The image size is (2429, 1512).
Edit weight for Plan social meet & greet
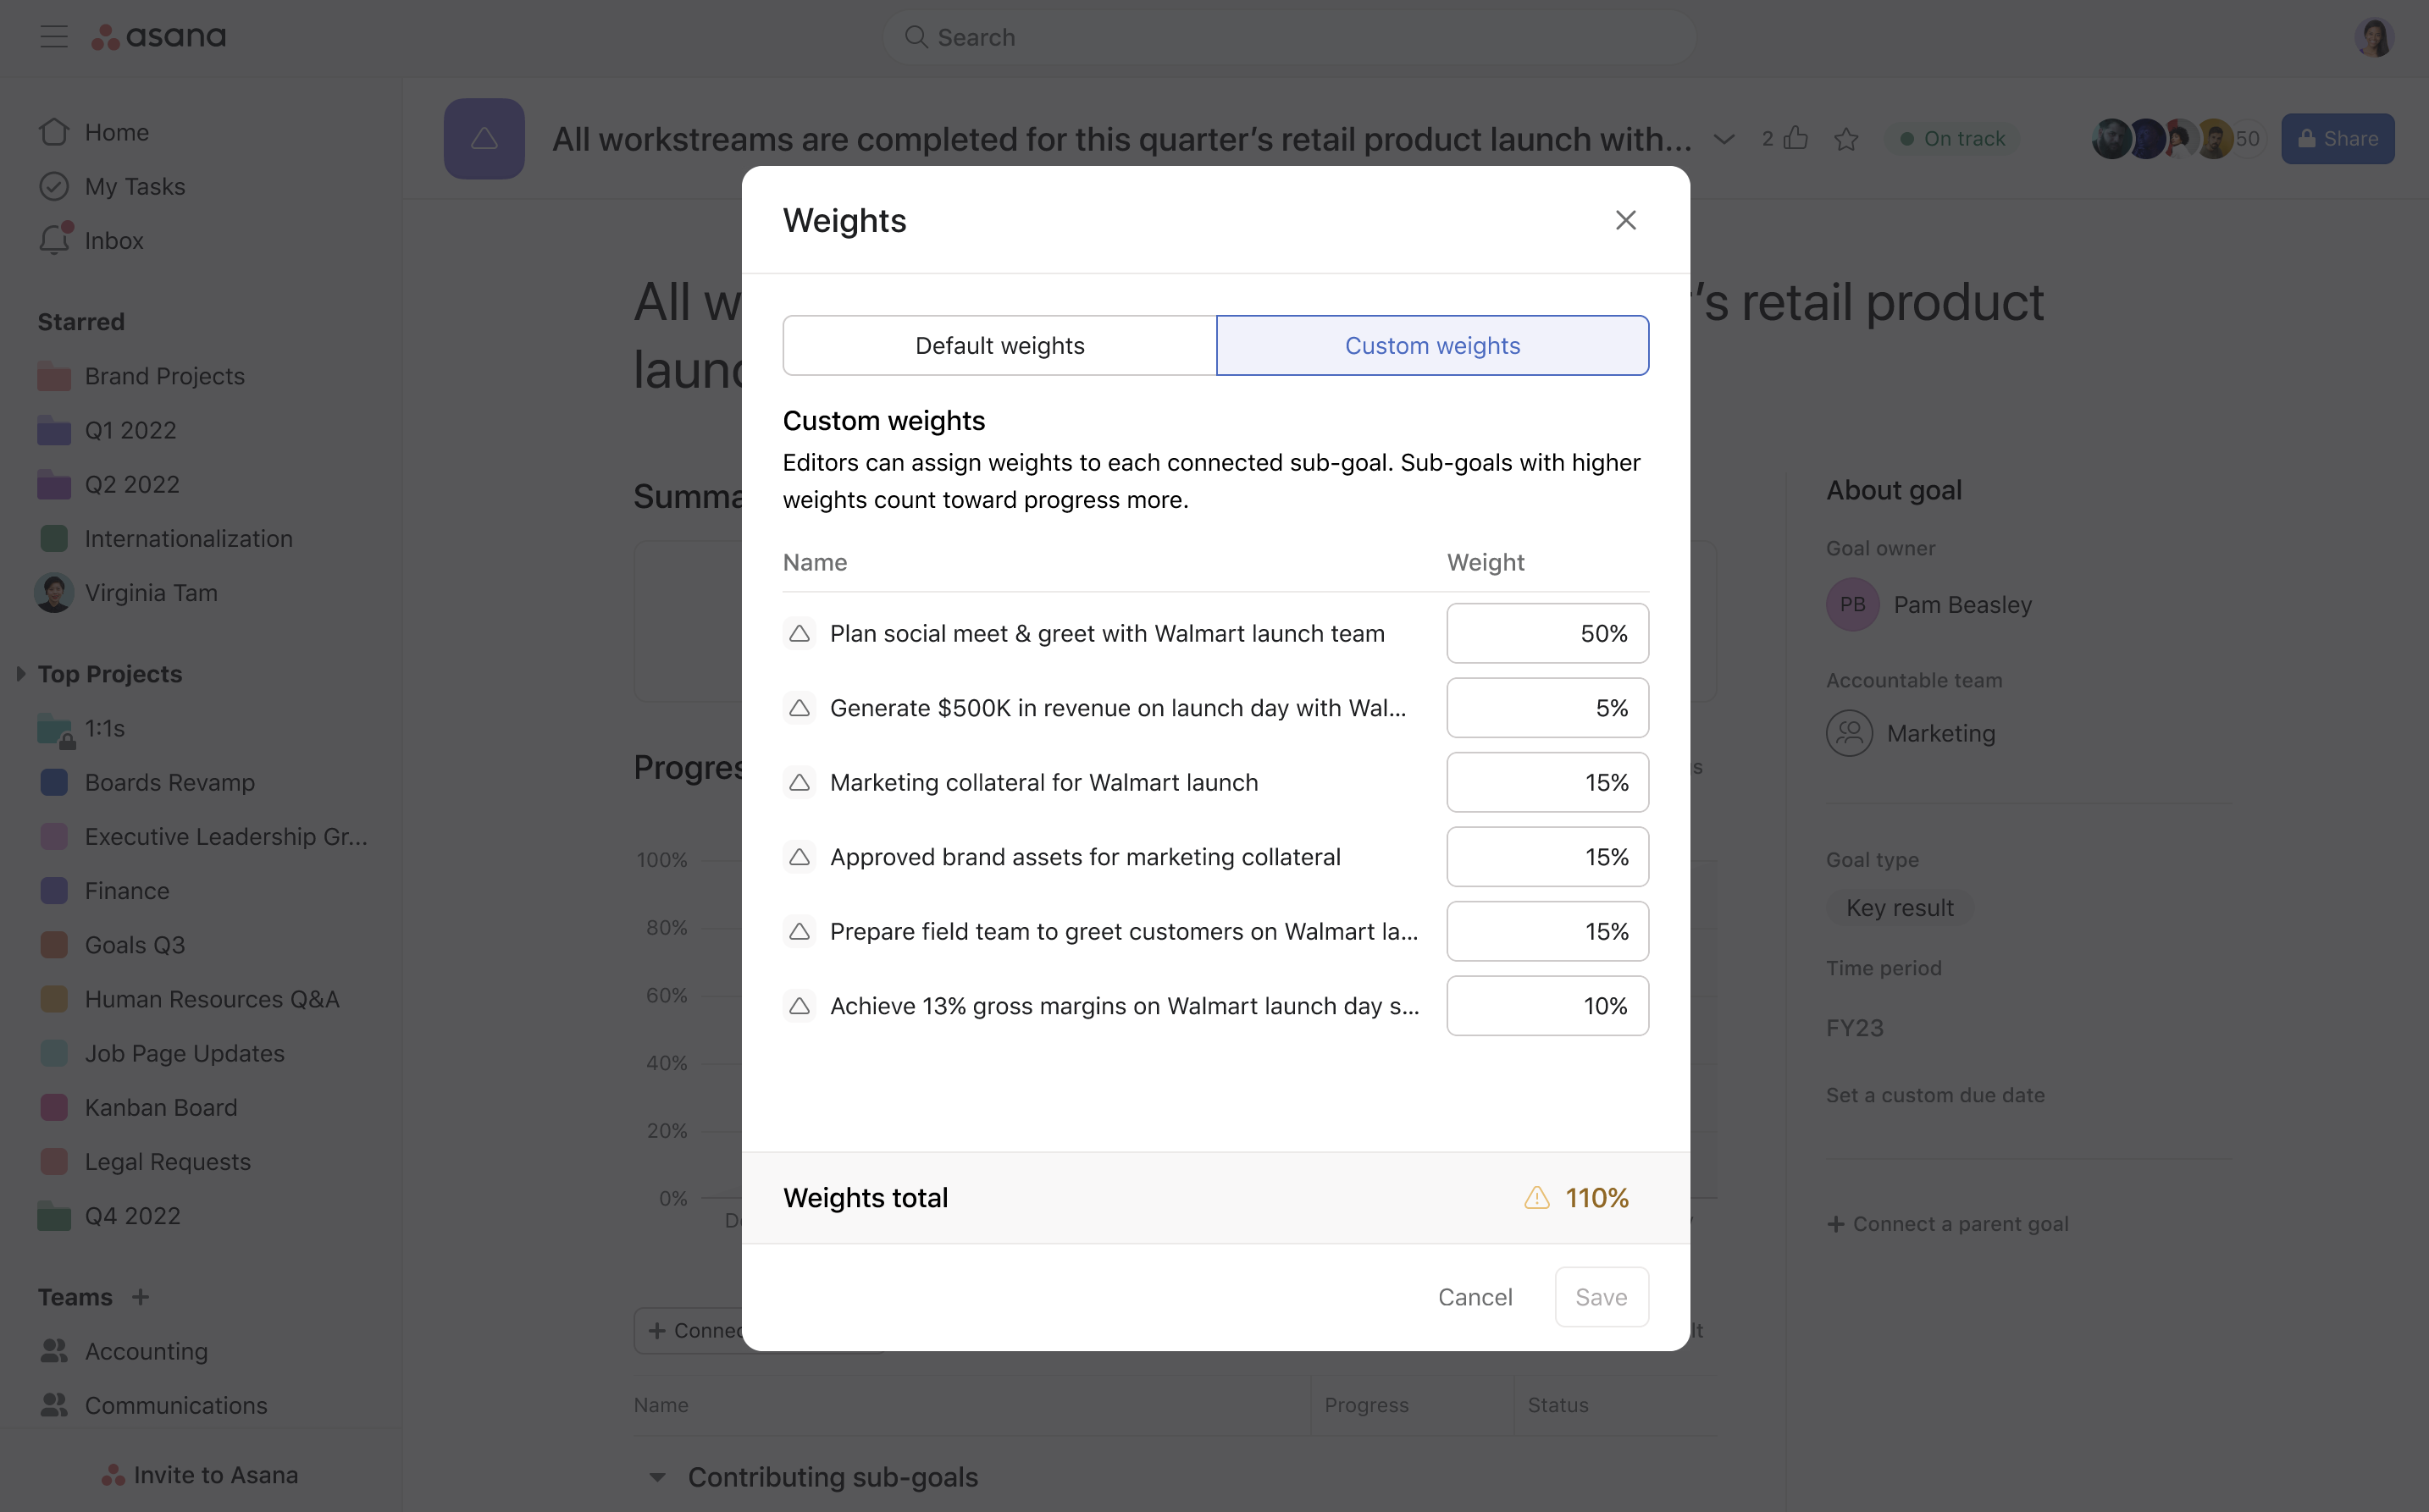(1547, 633)
